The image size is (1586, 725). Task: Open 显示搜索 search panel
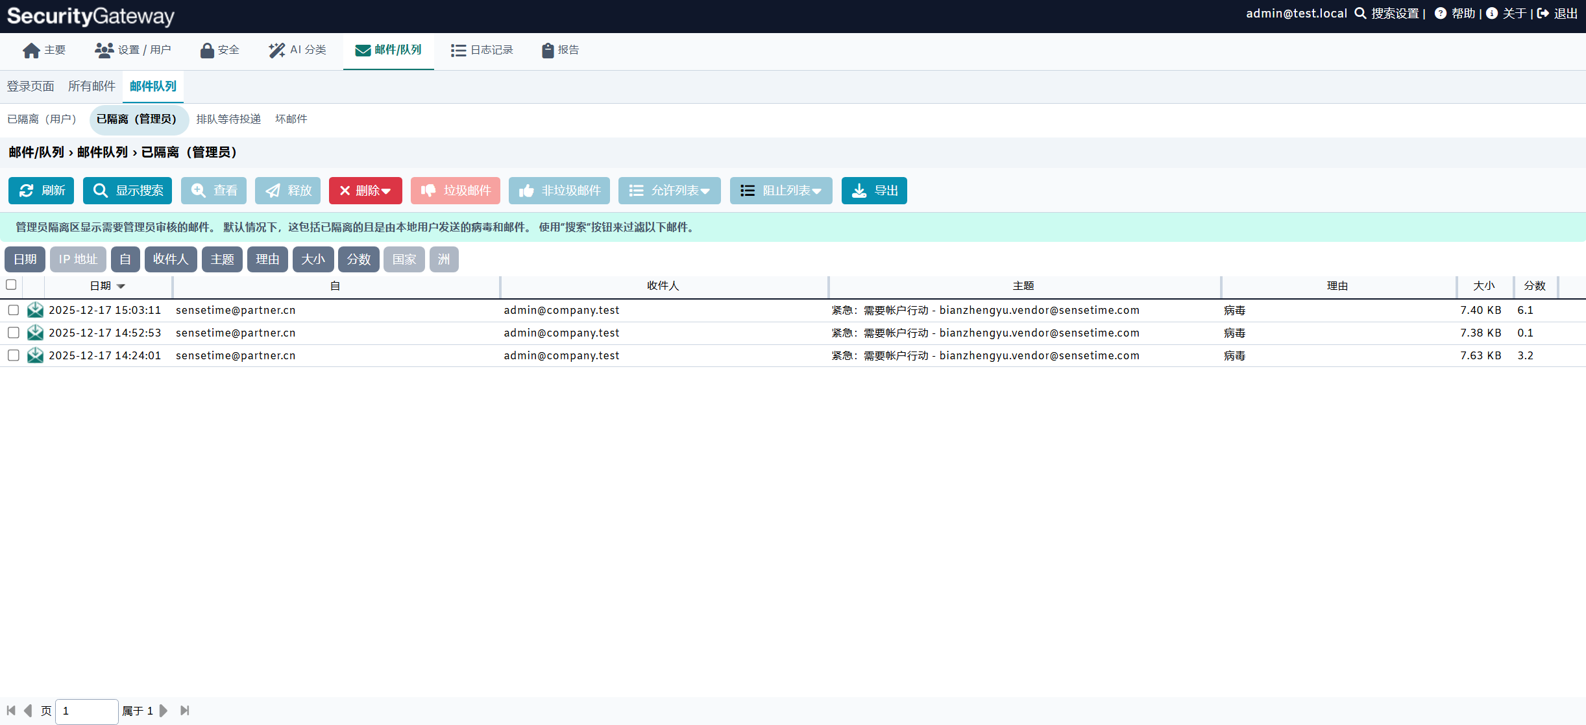pyautogui.click(x=127, y=191)
